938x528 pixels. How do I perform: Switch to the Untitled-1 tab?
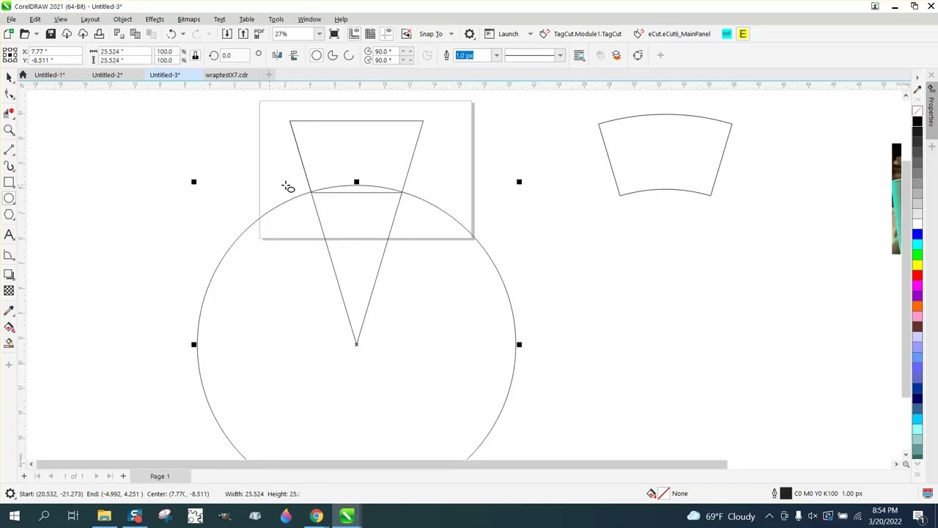49,75
